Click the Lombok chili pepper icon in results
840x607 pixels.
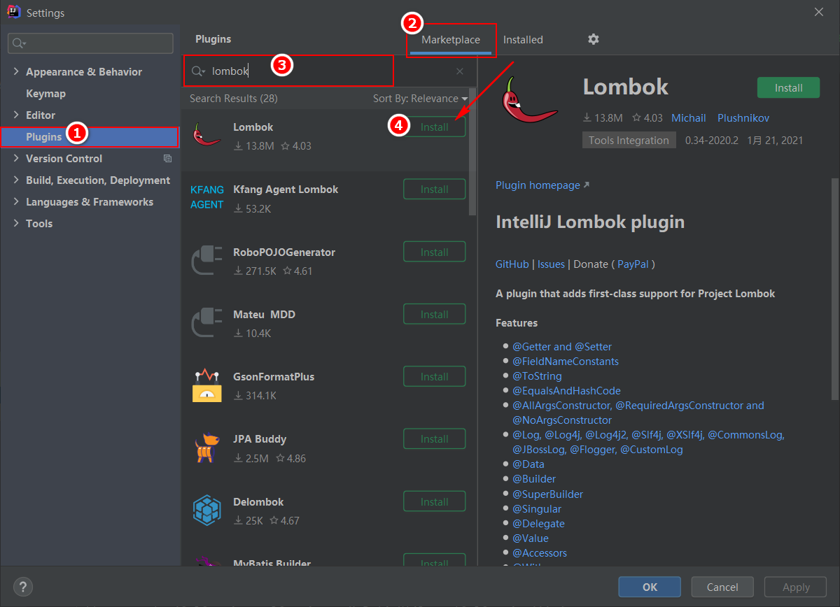point(206,136)
